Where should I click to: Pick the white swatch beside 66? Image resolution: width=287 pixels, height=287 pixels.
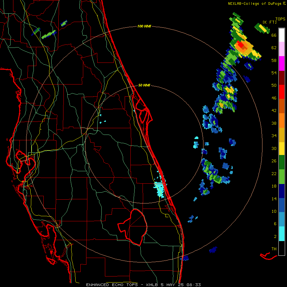[282, 35]
